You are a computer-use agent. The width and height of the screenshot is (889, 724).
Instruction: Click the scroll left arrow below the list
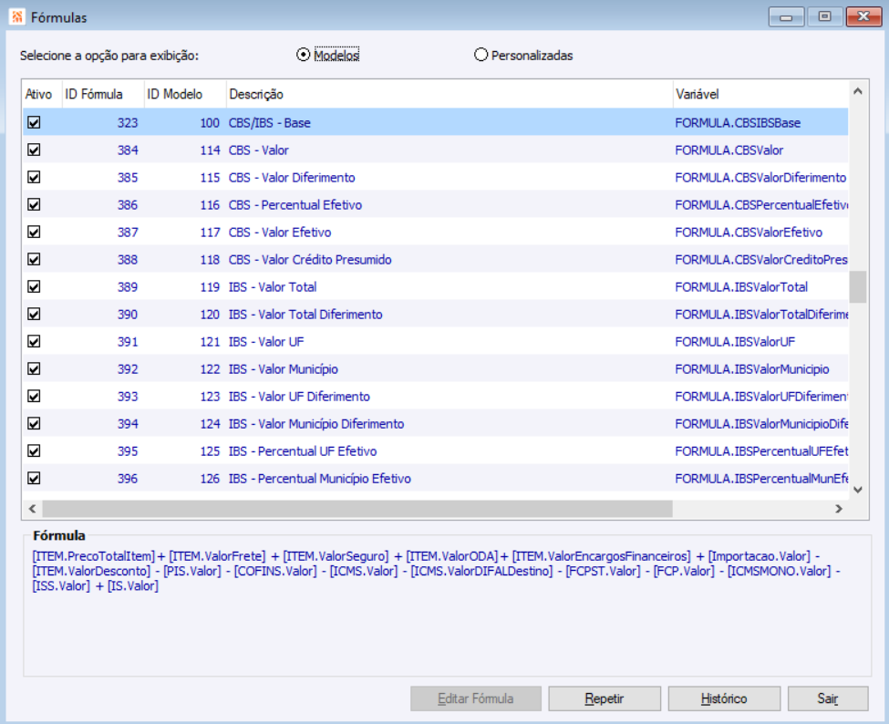coord(32,509)
